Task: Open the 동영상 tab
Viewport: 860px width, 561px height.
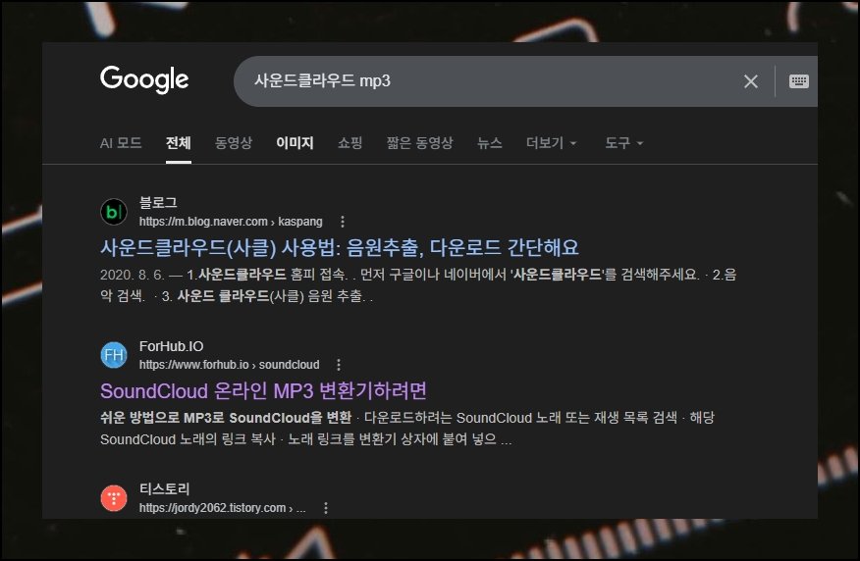Action: click(x=233, y=143)
